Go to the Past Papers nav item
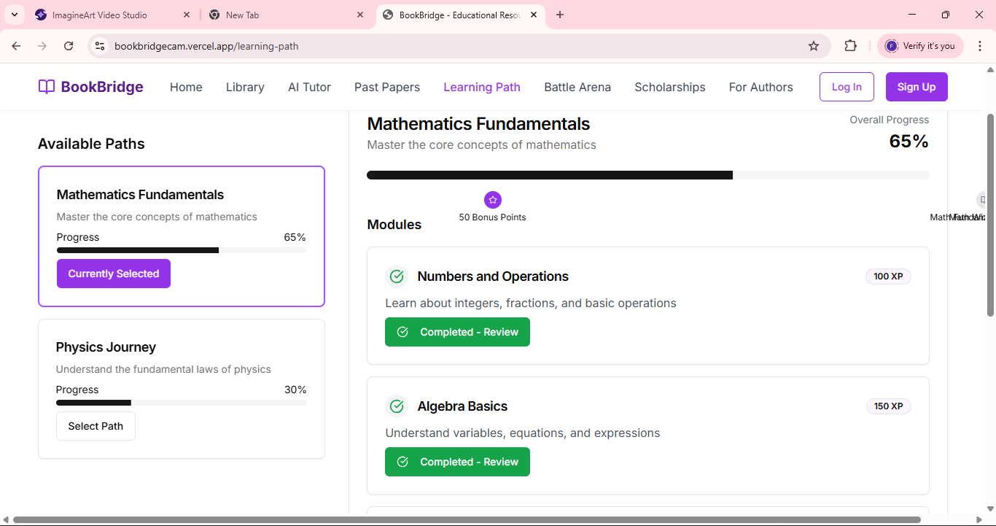 [x=386, y=87]
